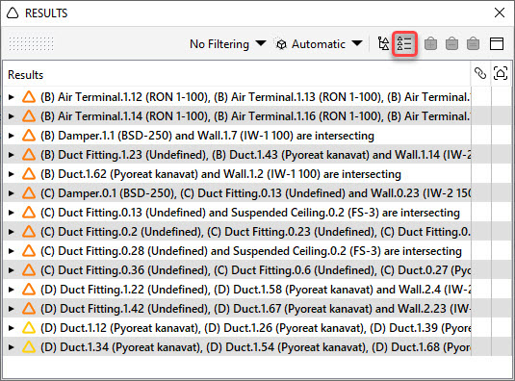
Task: Expand the Damper.1.1 and Wall.1.7 row
Action: (x=12, y=136)
